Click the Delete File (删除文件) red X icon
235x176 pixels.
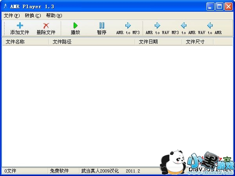click(x=46, y=26)
